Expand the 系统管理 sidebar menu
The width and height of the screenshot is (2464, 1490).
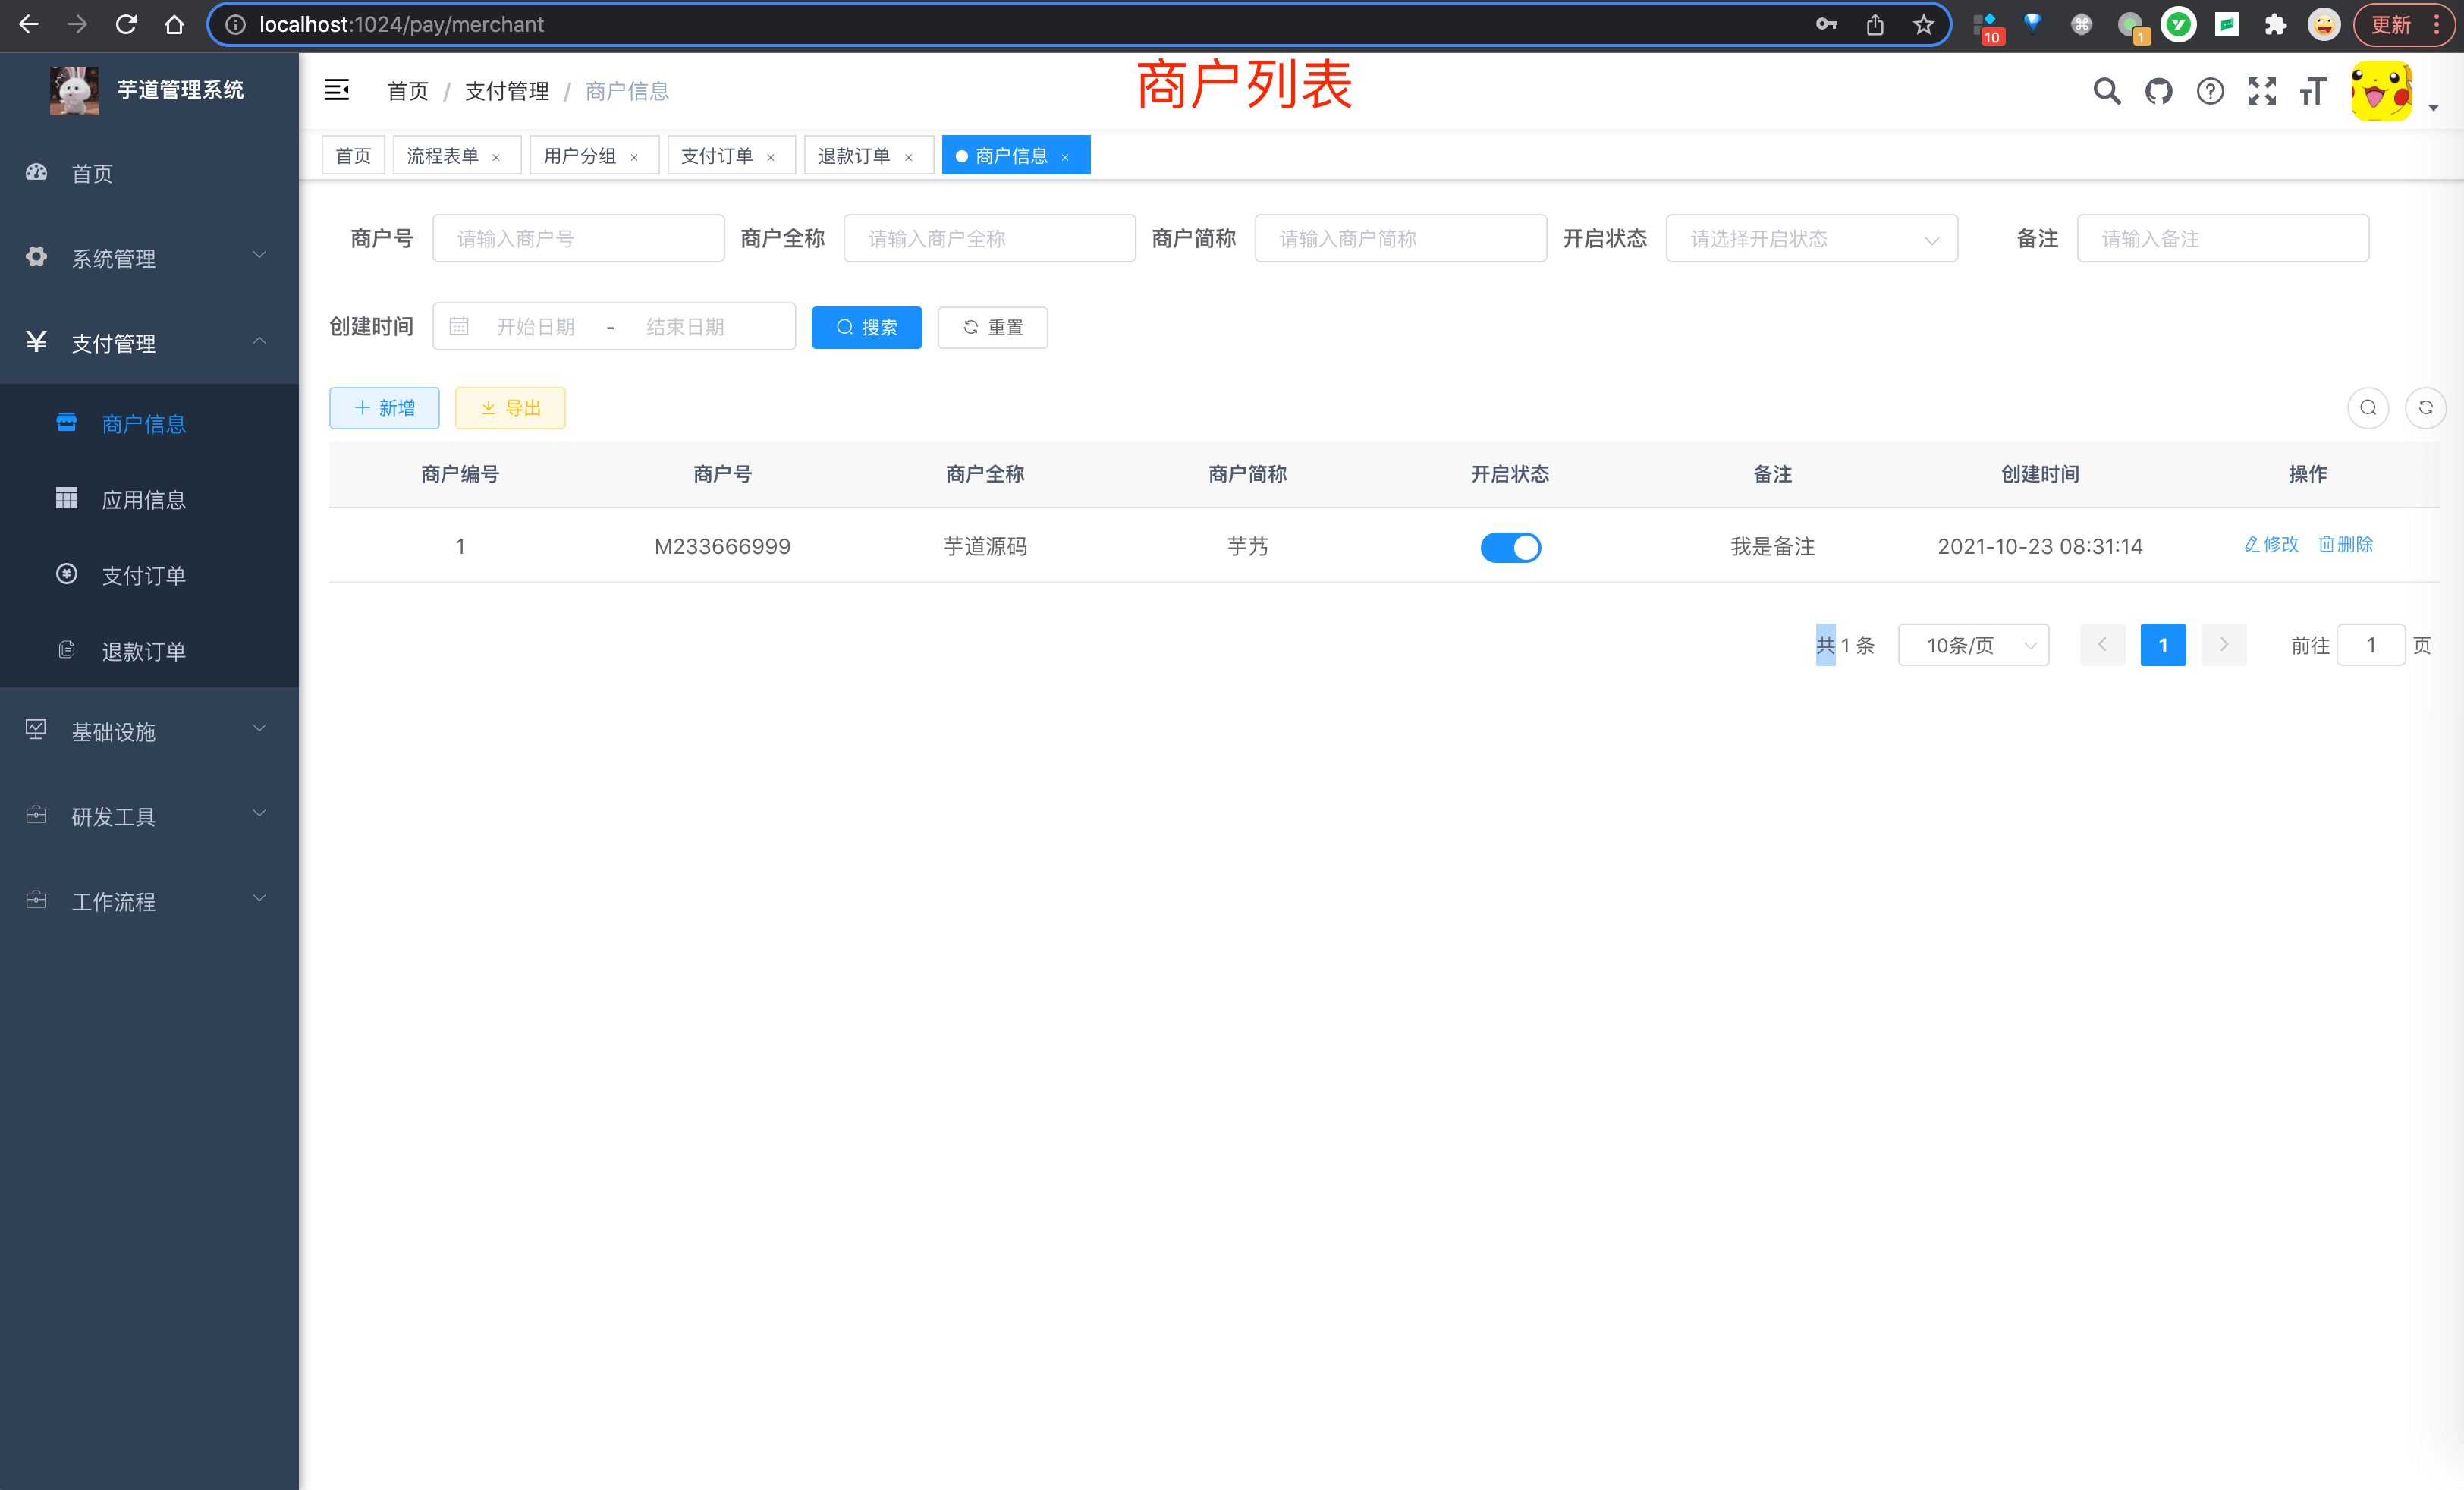(x=113, y=258)
